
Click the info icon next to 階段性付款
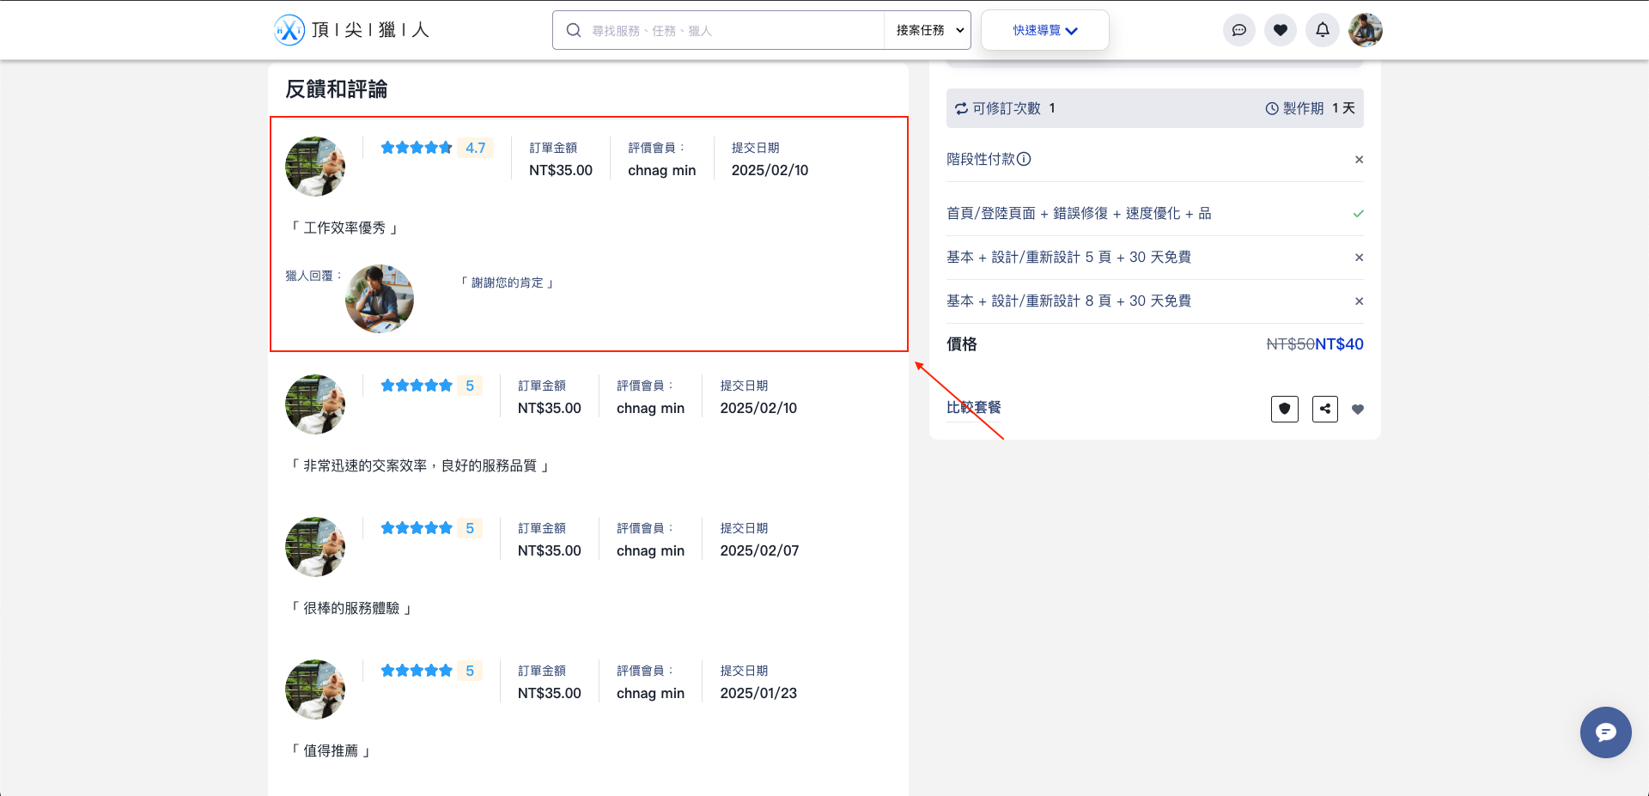(1025, 159)
